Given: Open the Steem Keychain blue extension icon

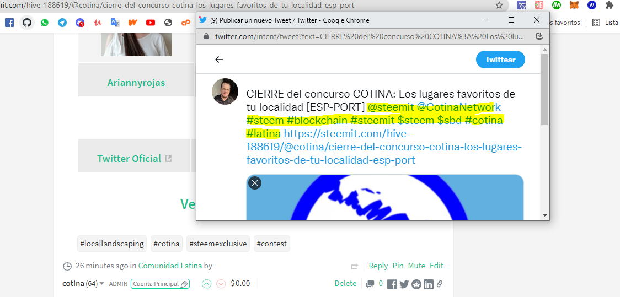Looking at the screenshot, I should tap(592, 5).
